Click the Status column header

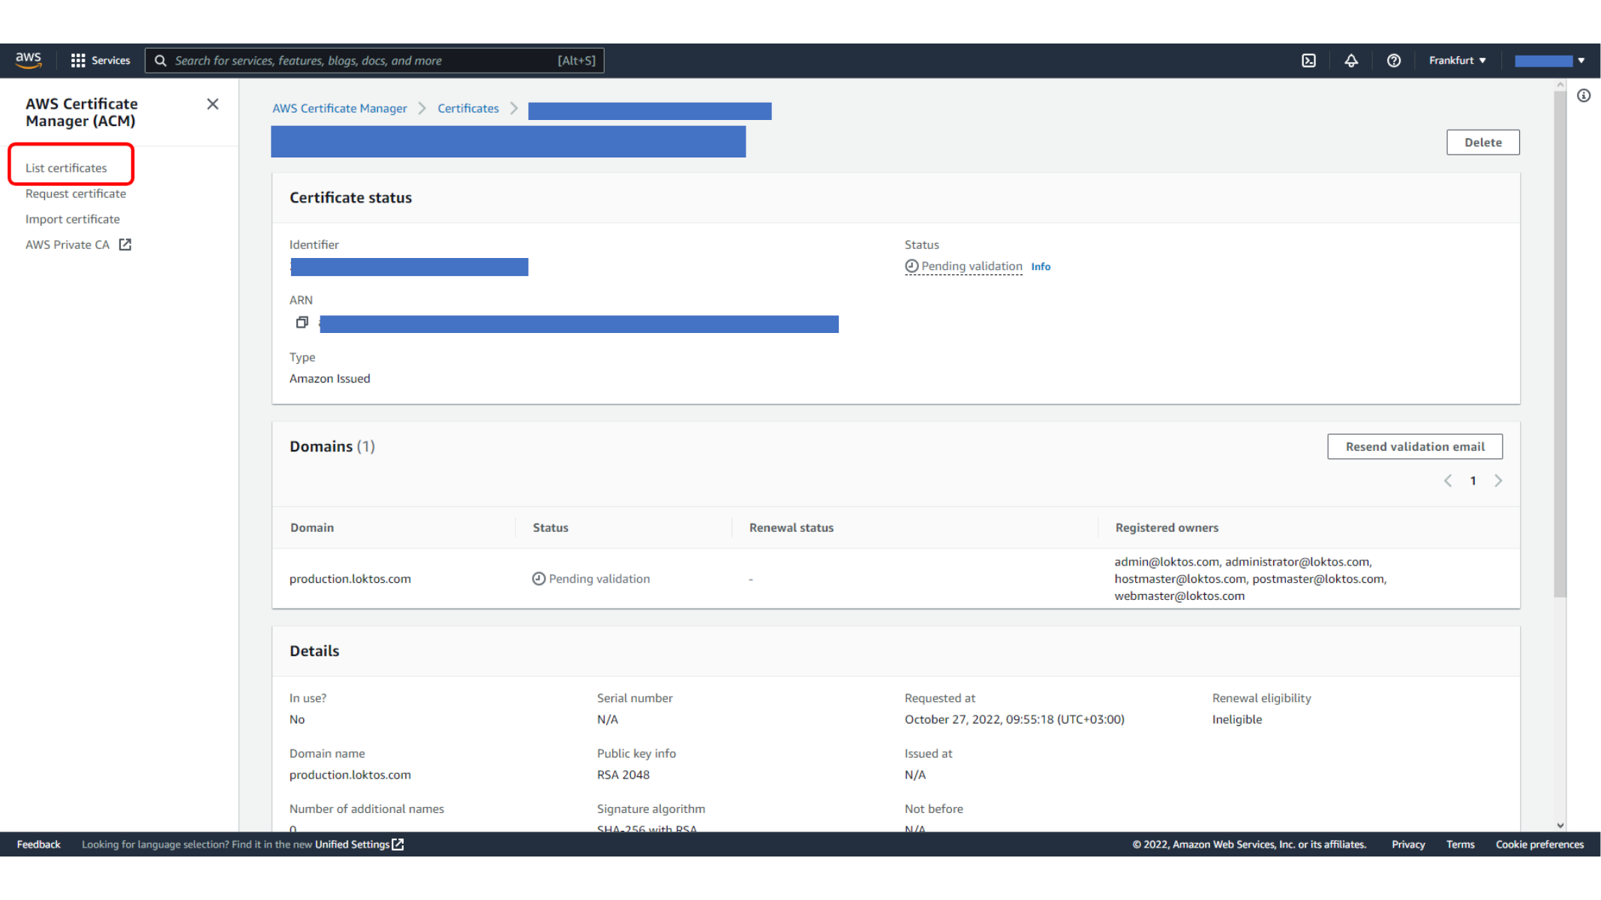[x=551, y=528]
